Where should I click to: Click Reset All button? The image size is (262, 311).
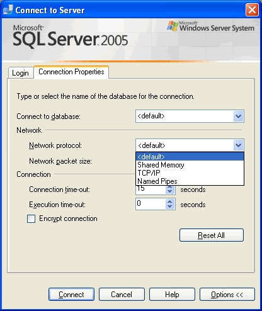(212, 235)
